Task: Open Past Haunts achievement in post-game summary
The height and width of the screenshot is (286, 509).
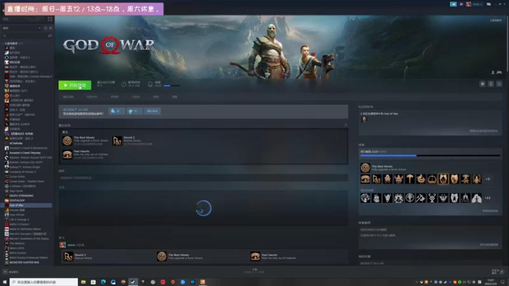Action: [x=86, y=154]
